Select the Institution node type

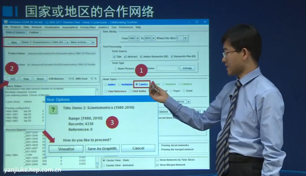(x=119, y=84)
